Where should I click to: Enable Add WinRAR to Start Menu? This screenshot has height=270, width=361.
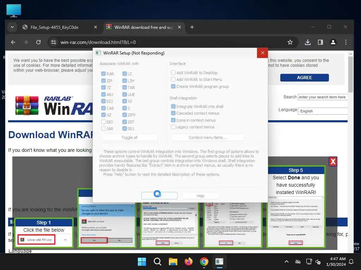173,79
